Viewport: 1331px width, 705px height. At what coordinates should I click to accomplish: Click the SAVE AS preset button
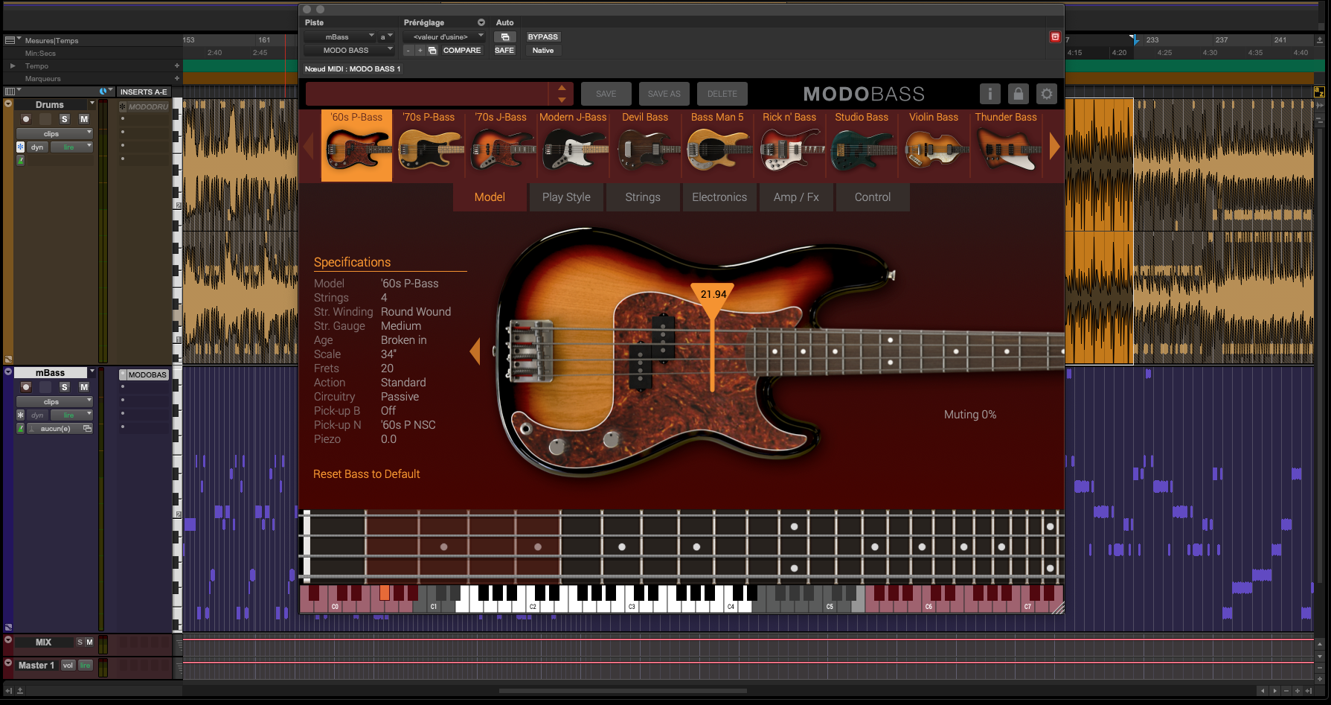[x=664, y=94]
